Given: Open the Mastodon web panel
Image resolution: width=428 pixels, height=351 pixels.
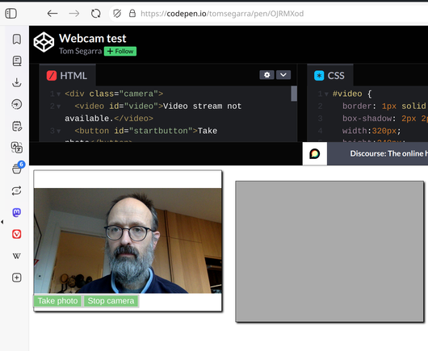Looking at the screenshot, I should [17, 212].
